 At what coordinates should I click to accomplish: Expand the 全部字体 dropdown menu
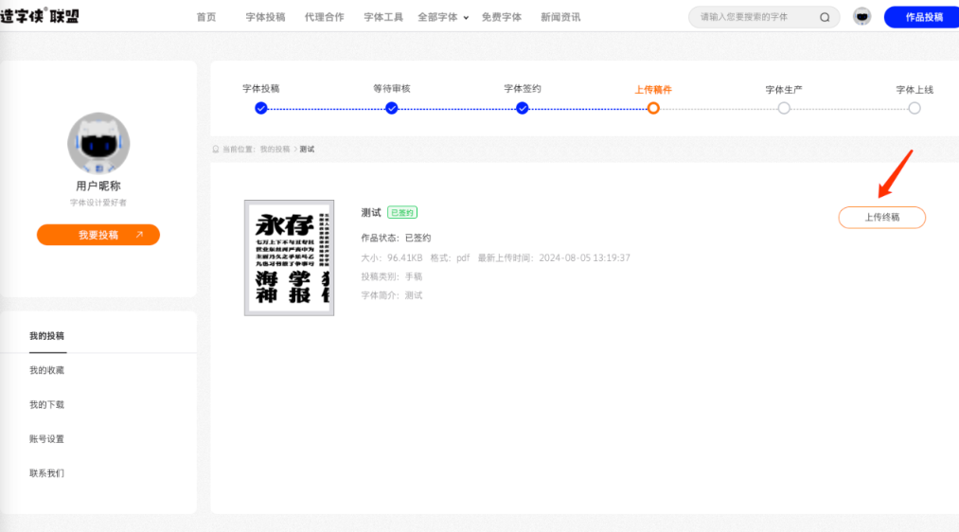pyautogui.click(x=443, y=17)
